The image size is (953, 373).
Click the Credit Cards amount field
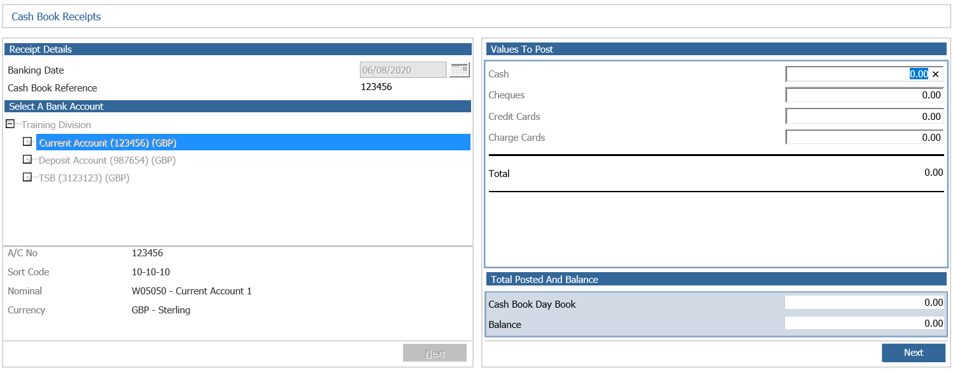click(x=864, y=116)
